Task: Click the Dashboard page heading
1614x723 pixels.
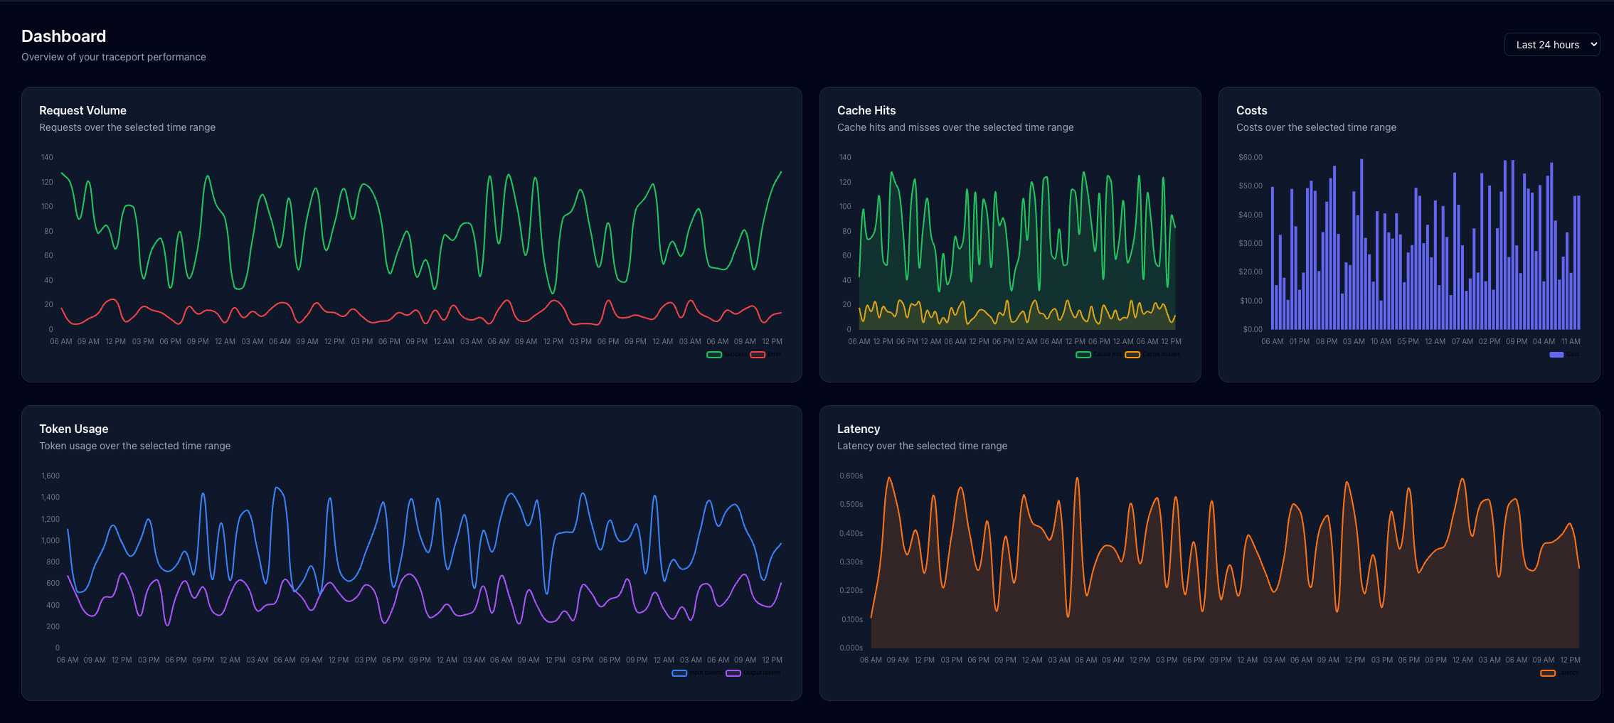Action: [63, 36]
